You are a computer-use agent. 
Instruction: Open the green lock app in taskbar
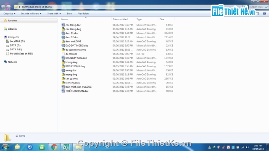(42, 147)
